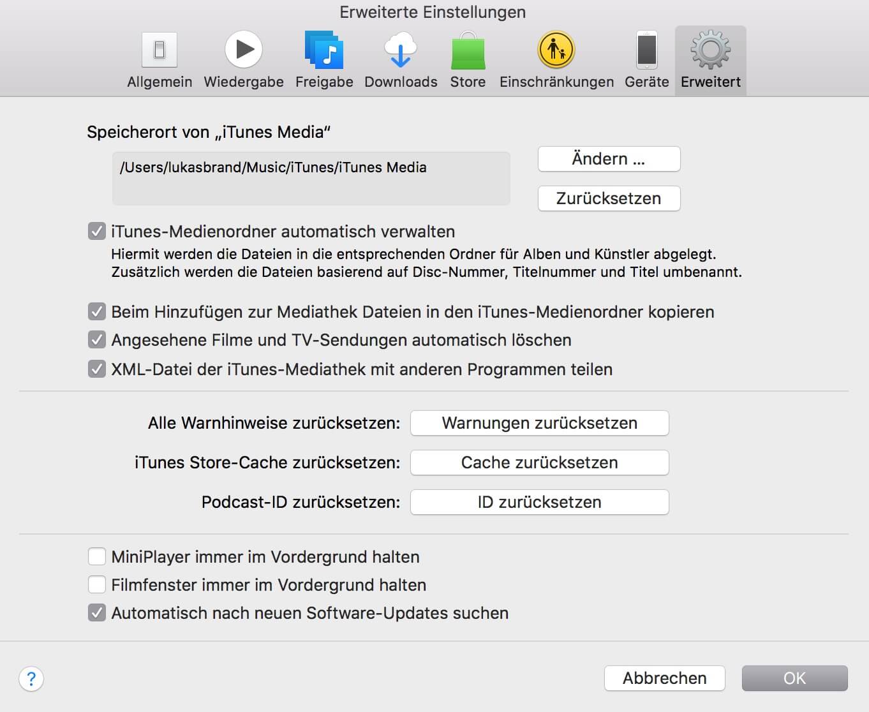Enable MiniPlayer immer im Vordergrund halten

tap(97, 556)
